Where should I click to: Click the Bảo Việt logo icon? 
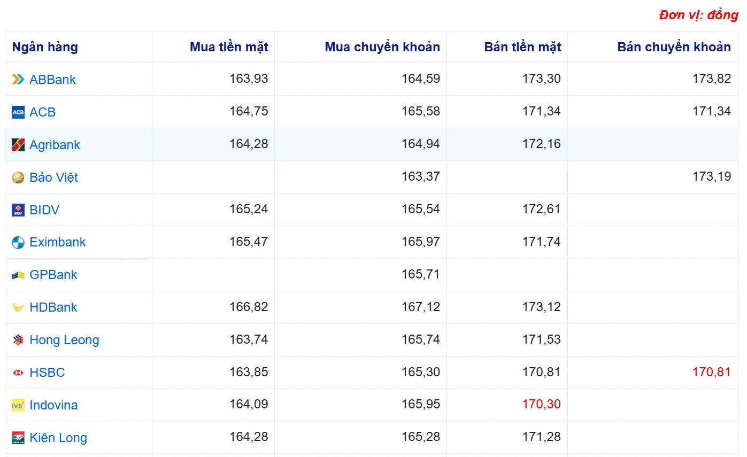click(18, 177)
